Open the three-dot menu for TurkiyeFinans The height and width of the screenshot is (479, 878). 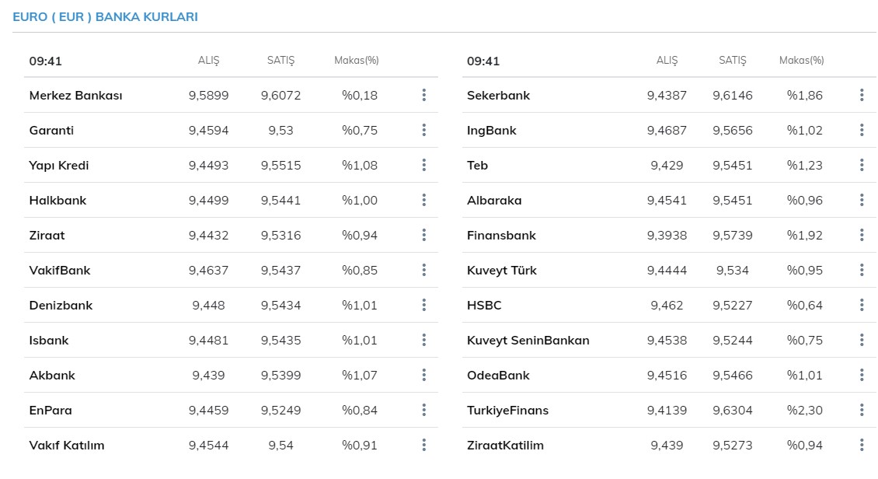[862, 410]
